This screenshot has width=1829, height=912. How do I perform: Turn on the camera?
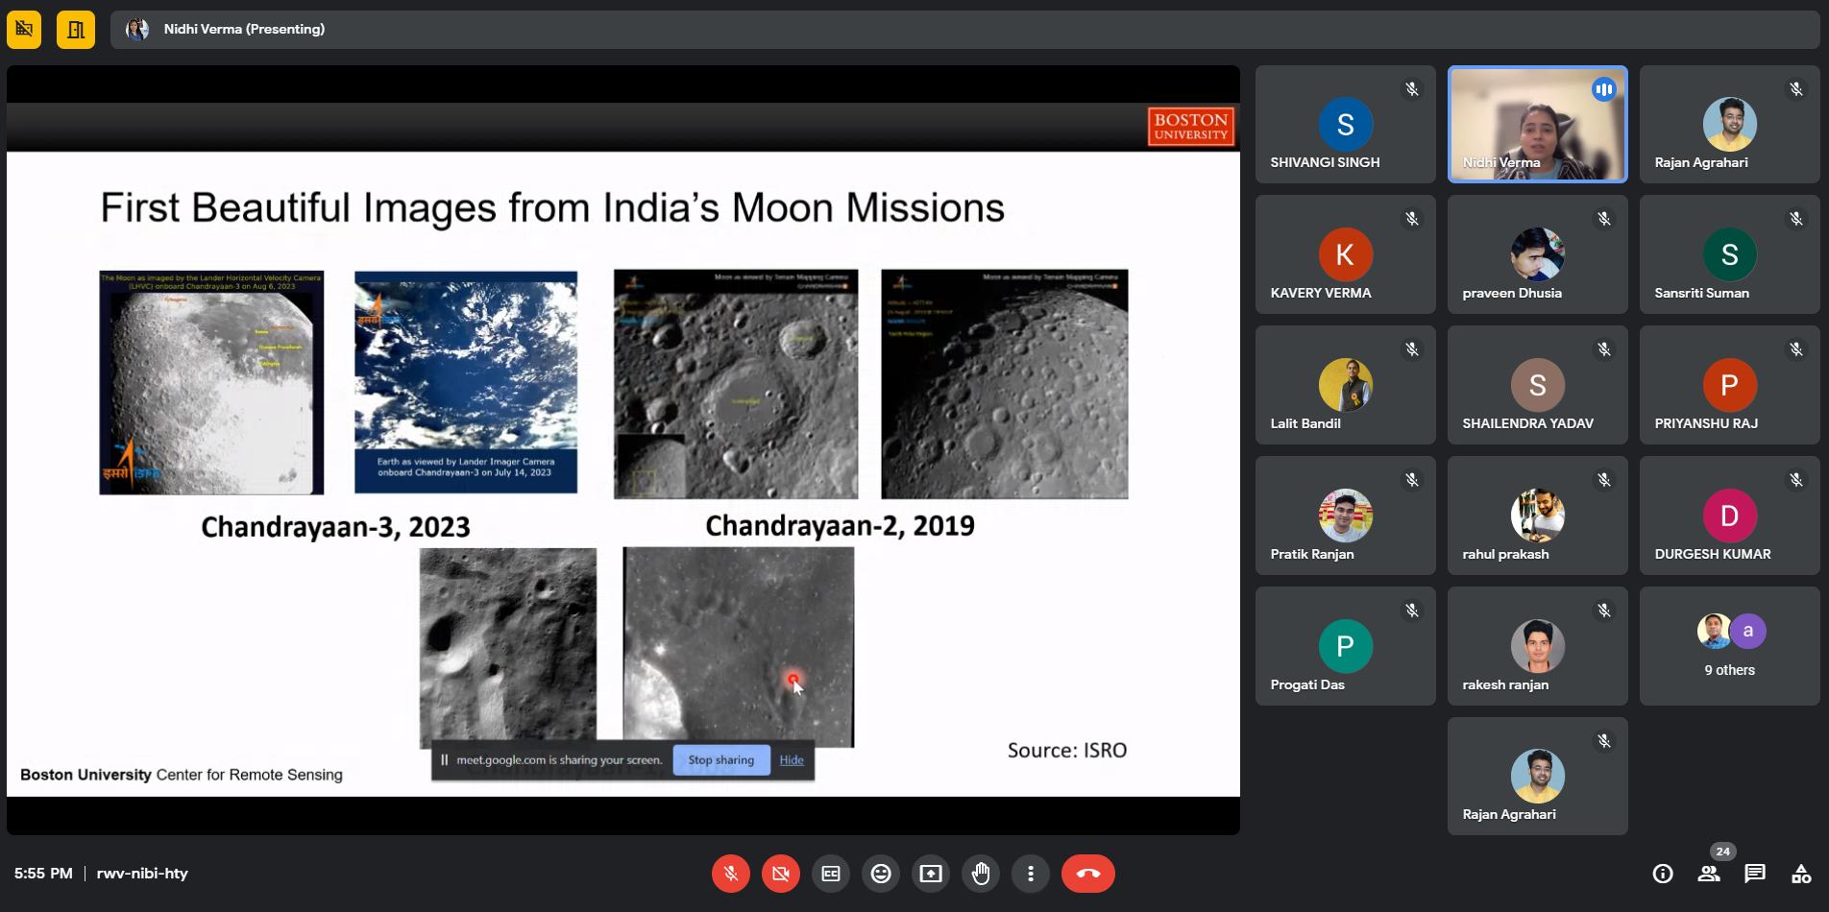pyautogui.click(x=780, y=874)
